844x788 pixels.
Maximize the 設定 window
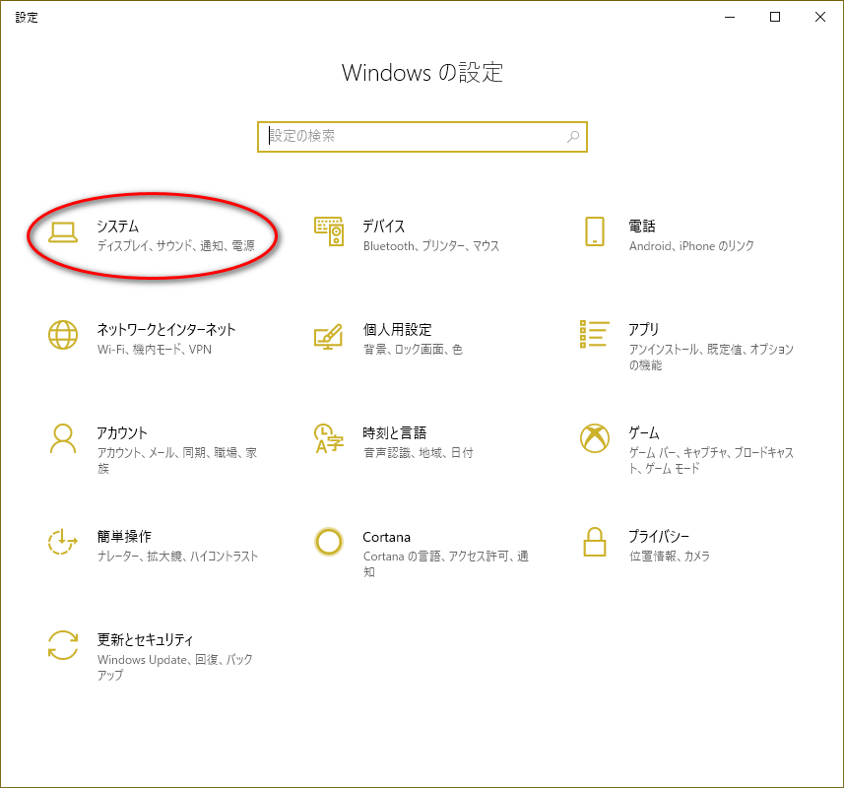tap(775, 17)
